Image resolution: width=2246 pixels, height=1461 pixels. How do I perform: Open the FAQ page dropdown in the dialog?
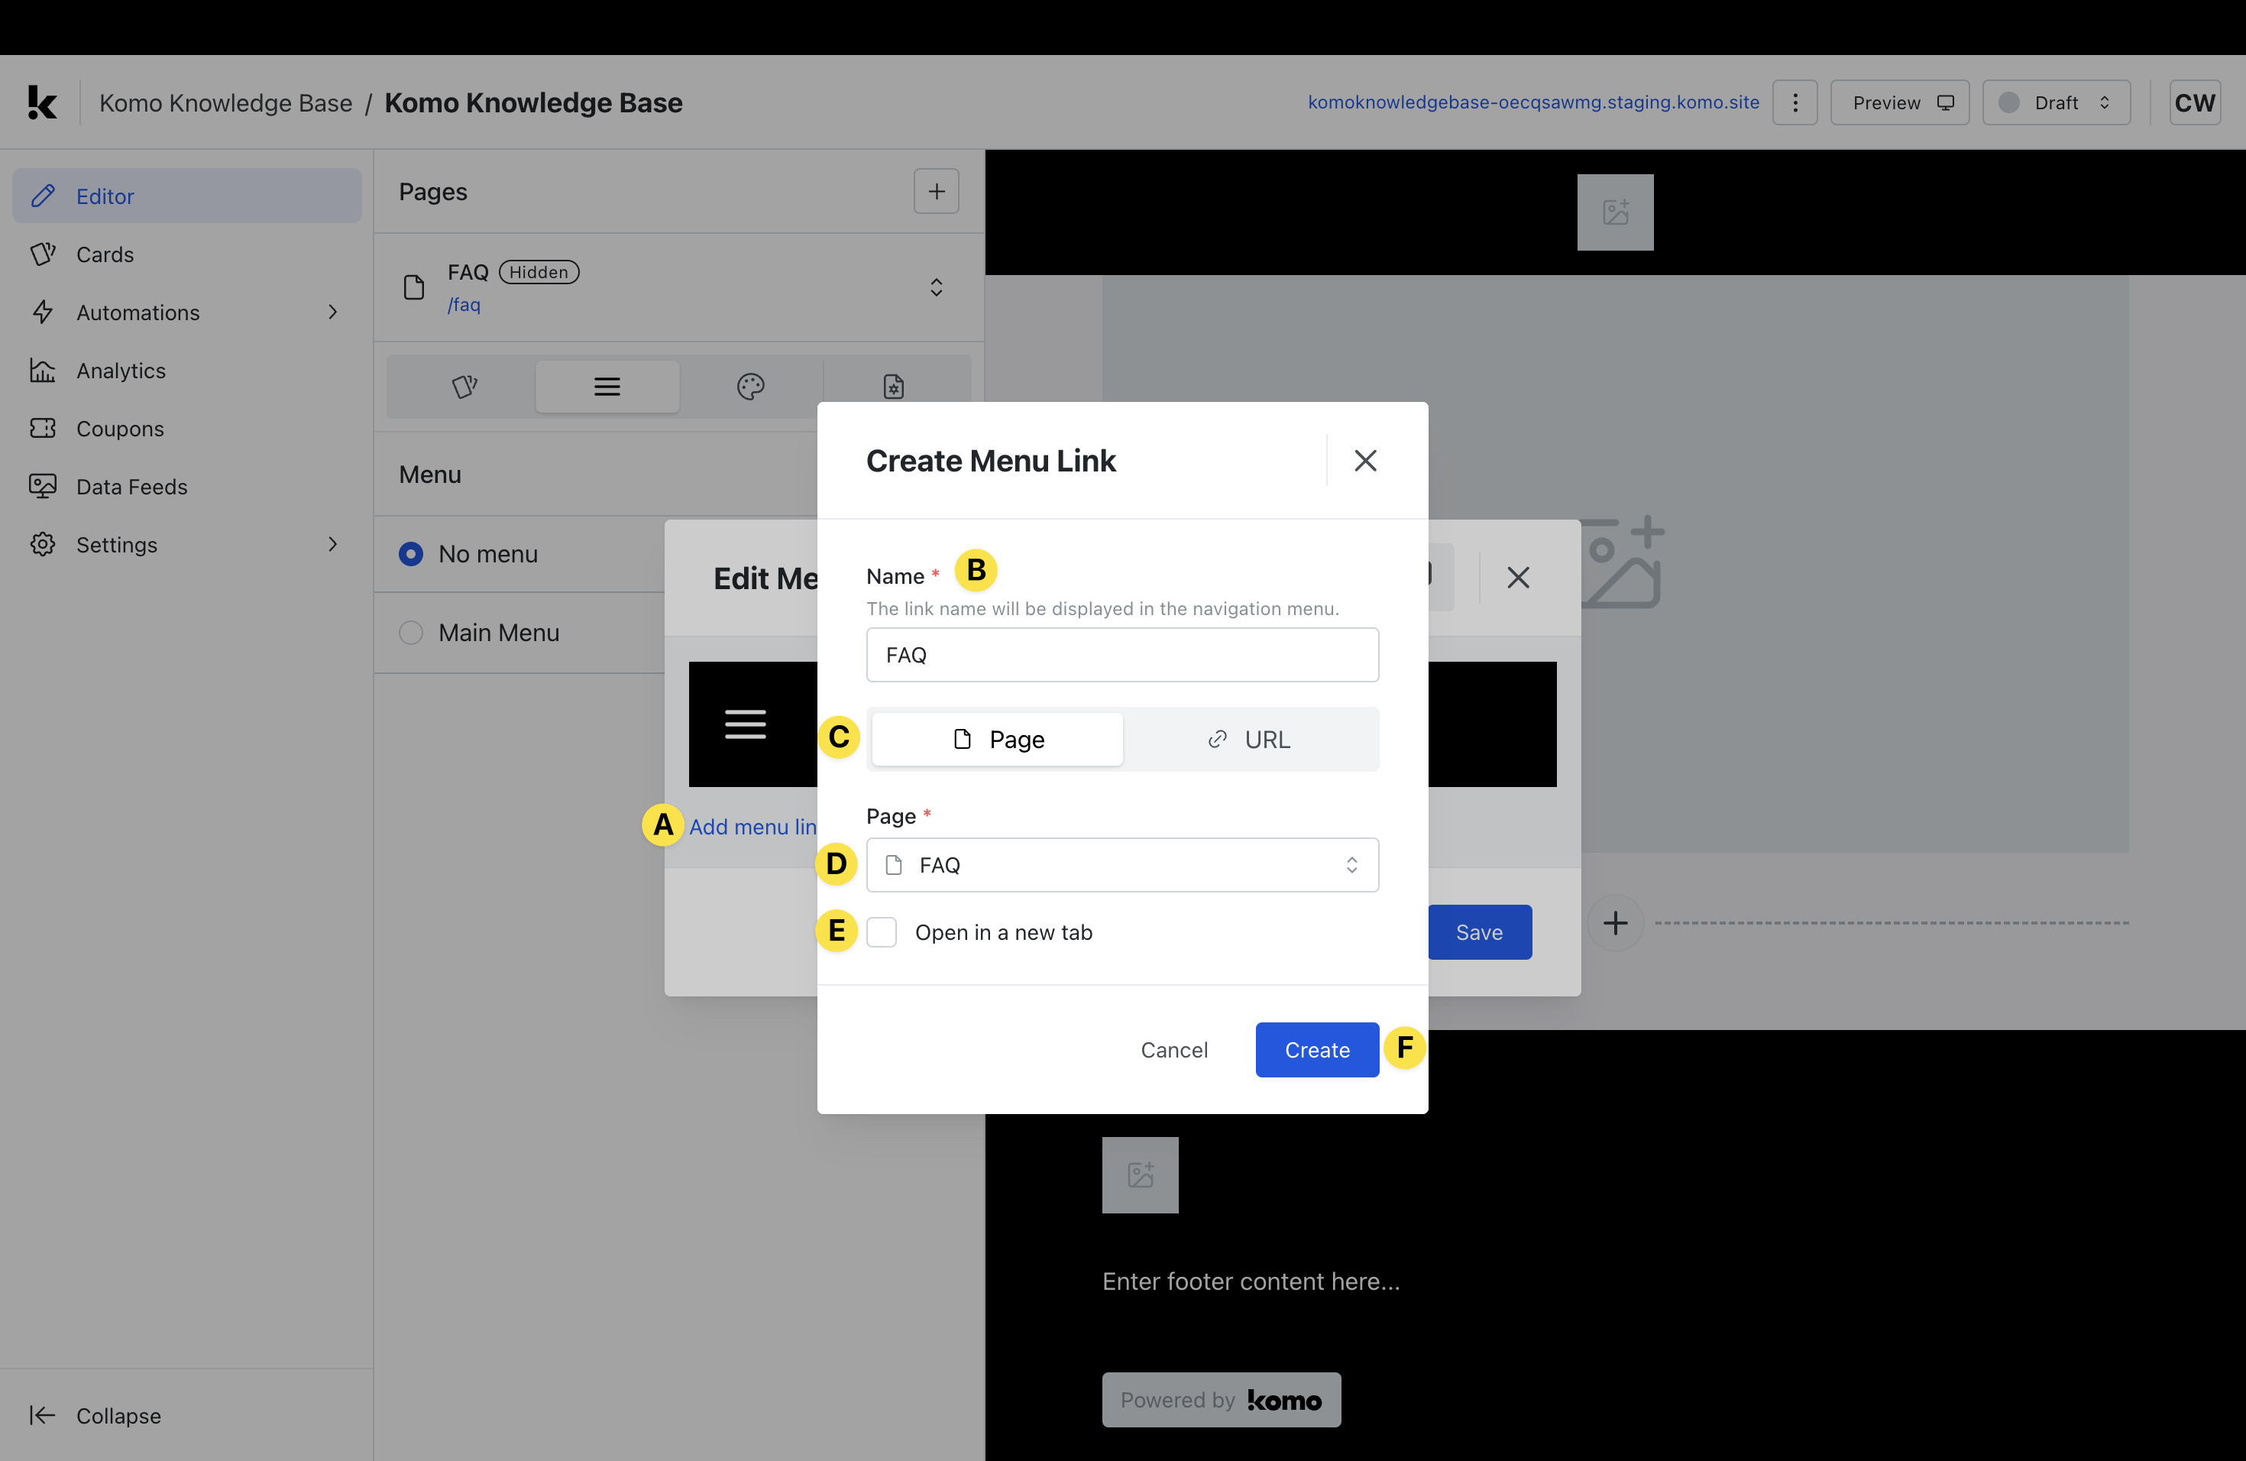(1121, 864)
